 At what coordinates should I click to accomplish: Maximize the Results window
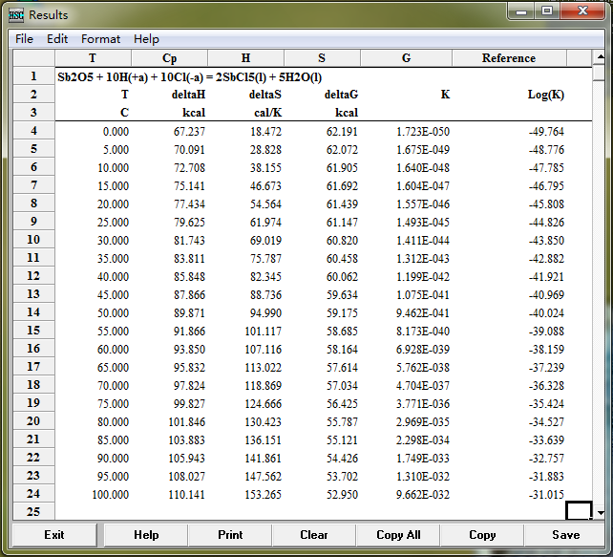tap(547, 11)
